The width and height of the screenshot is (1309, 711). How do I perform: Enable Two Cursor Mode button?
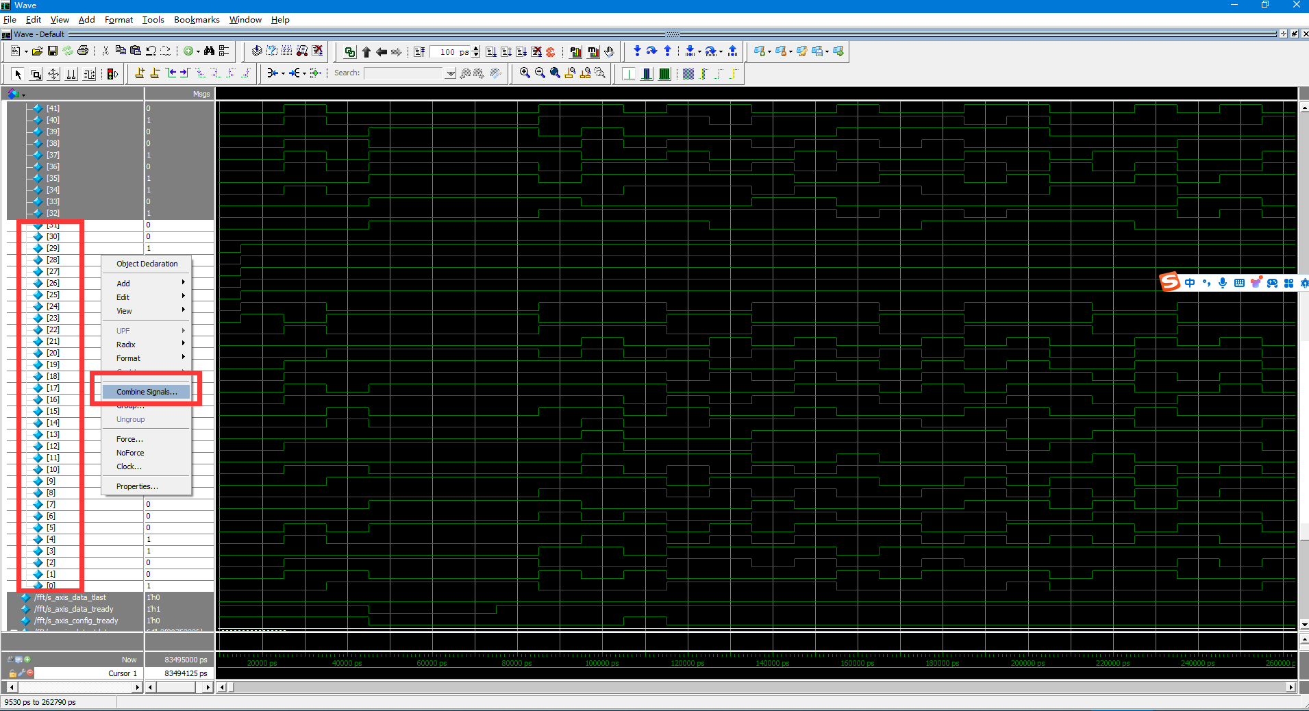(x=71, y=74)
